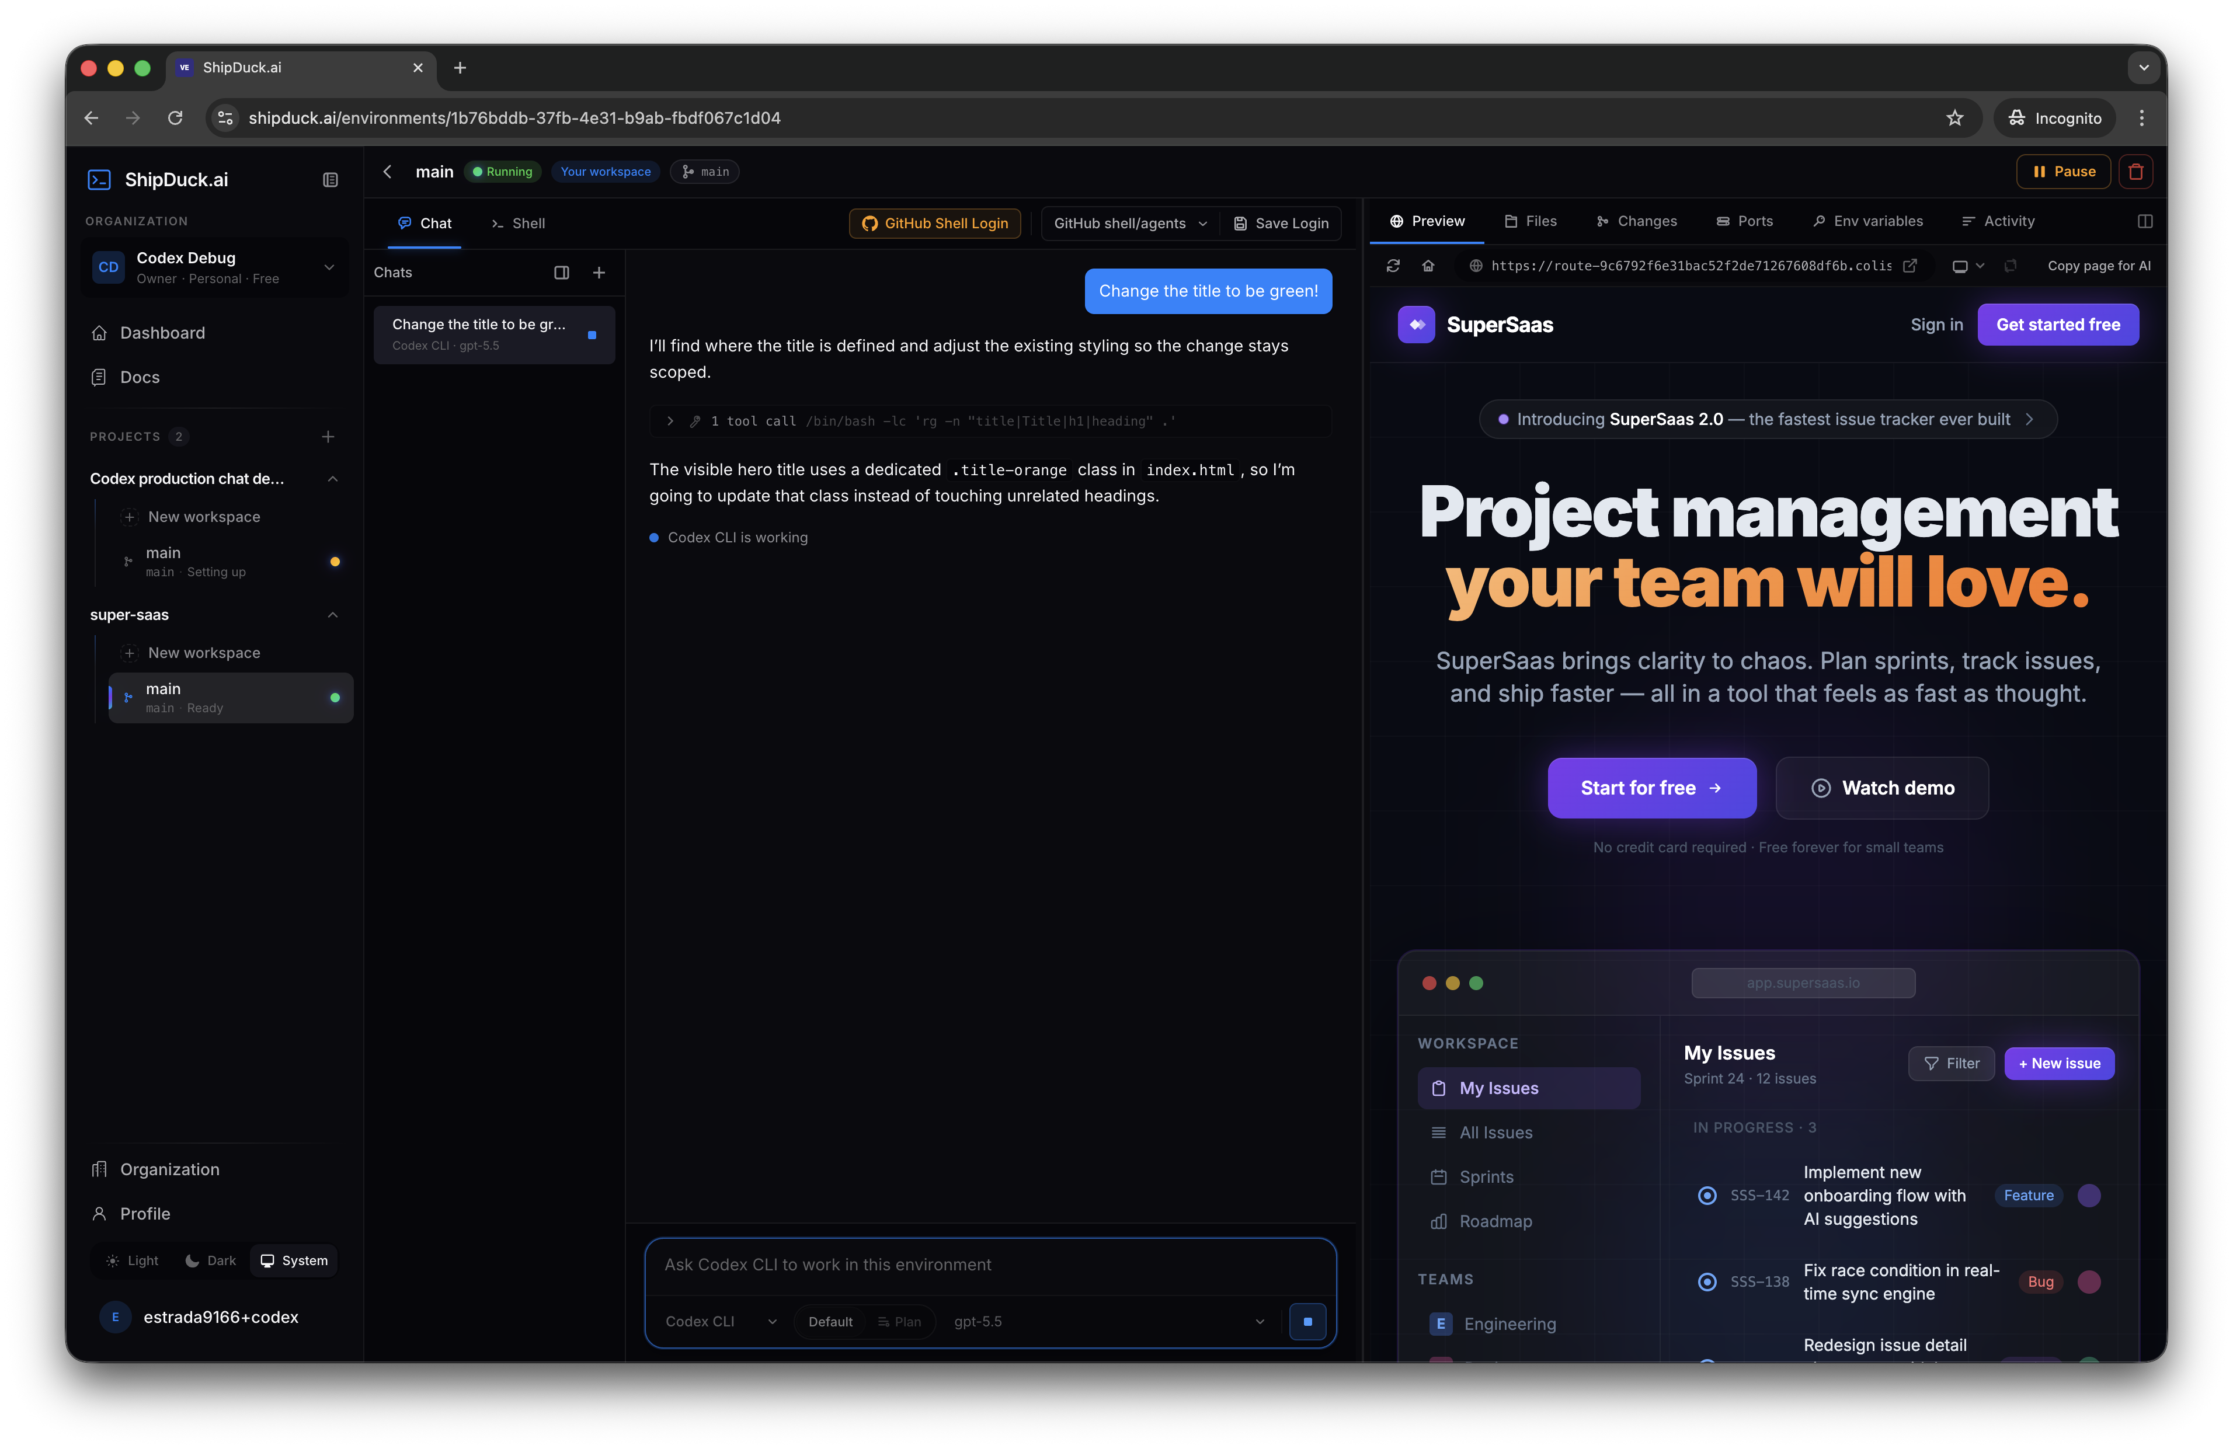This screenshot has height=1449, width=2233.
Task: Switch theme to Light
Action: pos(131,1260)
